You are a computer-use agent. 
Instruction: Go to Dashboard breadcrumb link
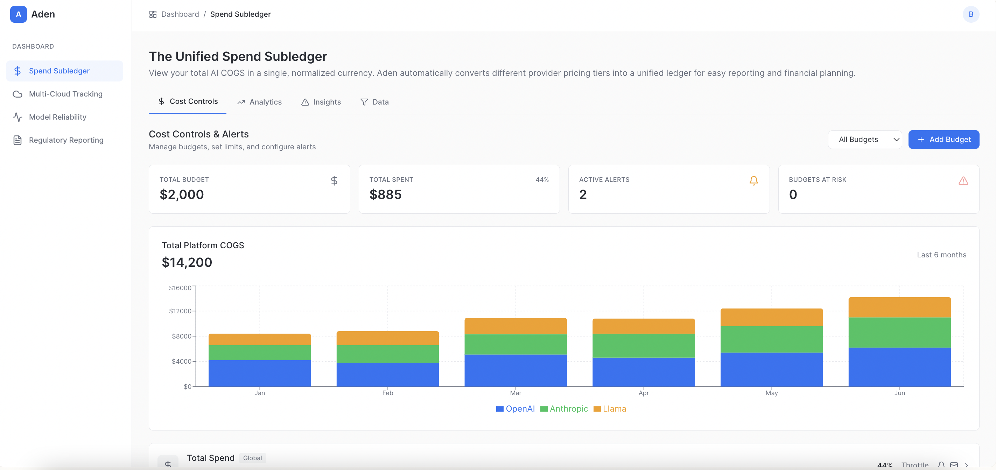pos(180,14)
